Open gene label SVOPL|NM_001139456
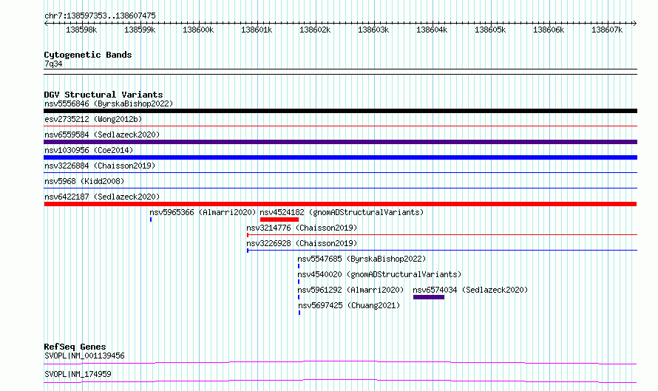658x391 pixels. (x=84, y=356)
